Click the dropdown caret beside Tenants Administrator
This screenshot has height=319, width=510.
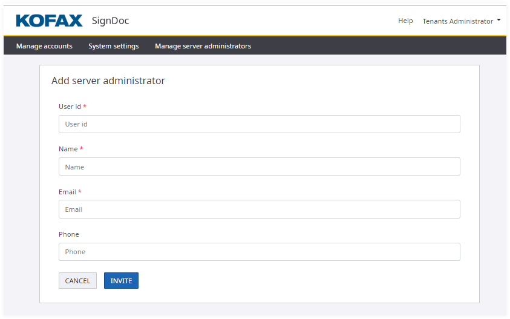(x=499, y=20)
